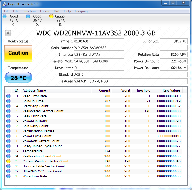Click the Rotation Rate field 5200 RPM

(174, 55)
